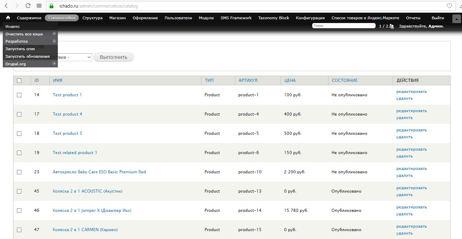Click удалить for Test product 4
This screenshot has width=462, height=239.
(404, 118)
